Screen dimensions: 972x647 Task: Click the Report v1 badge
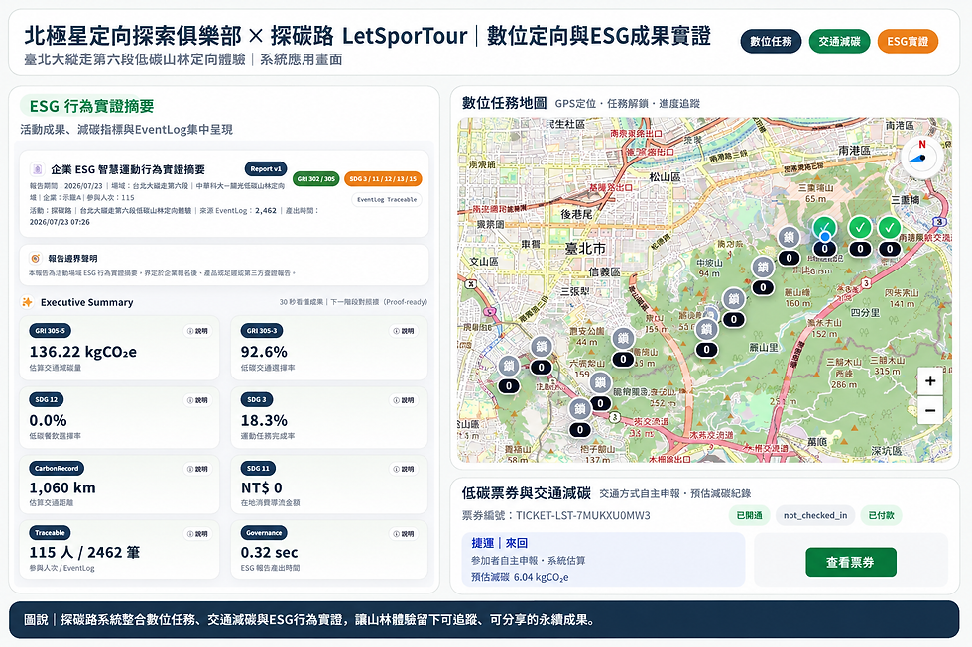266,169
